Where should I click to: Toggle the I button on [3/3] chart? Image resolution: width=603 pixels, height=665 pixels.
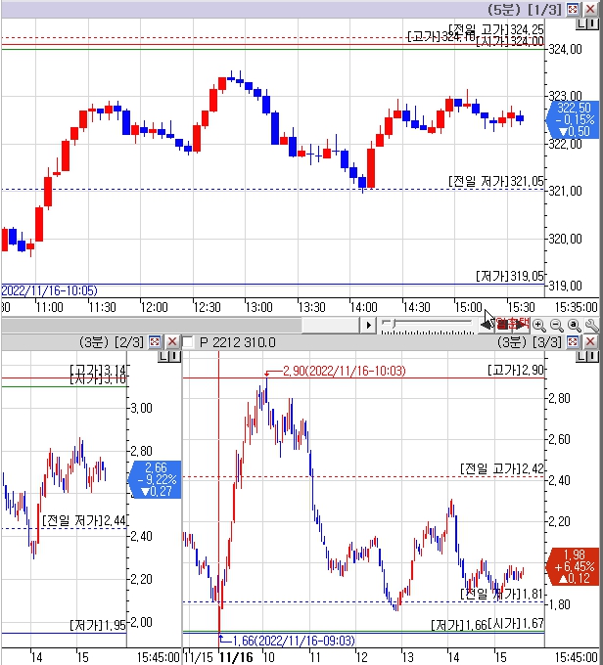[x=592, y=357]
